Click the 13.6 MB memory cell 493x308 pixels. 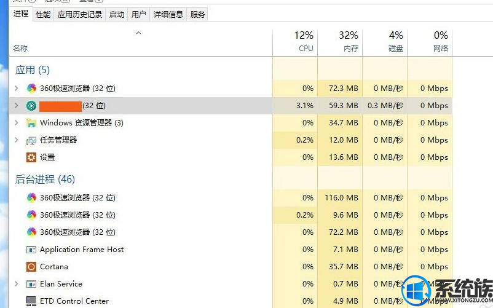click(340, 157)
